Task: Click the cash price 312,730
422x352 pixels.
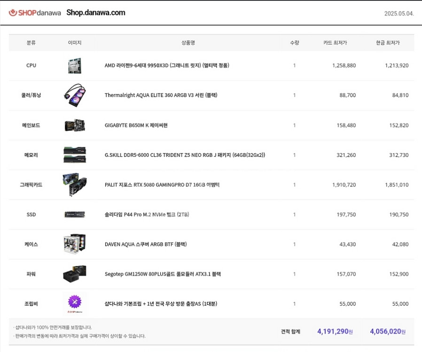Action: point(399,155)
